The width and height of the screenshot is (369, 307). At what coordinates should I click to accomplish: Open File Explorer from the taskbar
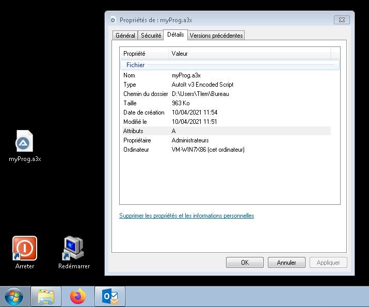(46, 297)
